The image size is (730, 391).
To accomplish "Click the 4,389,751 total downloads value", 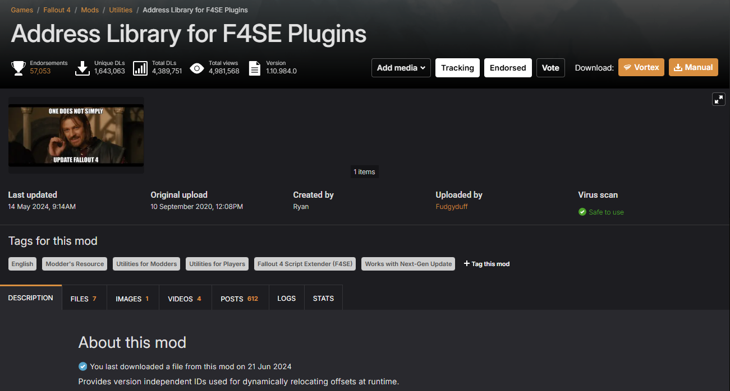I will coord(167,71).
